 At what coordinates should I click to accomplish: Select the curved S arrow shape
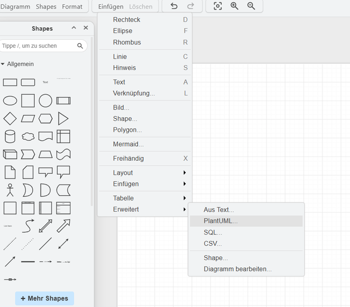[28, 226]
